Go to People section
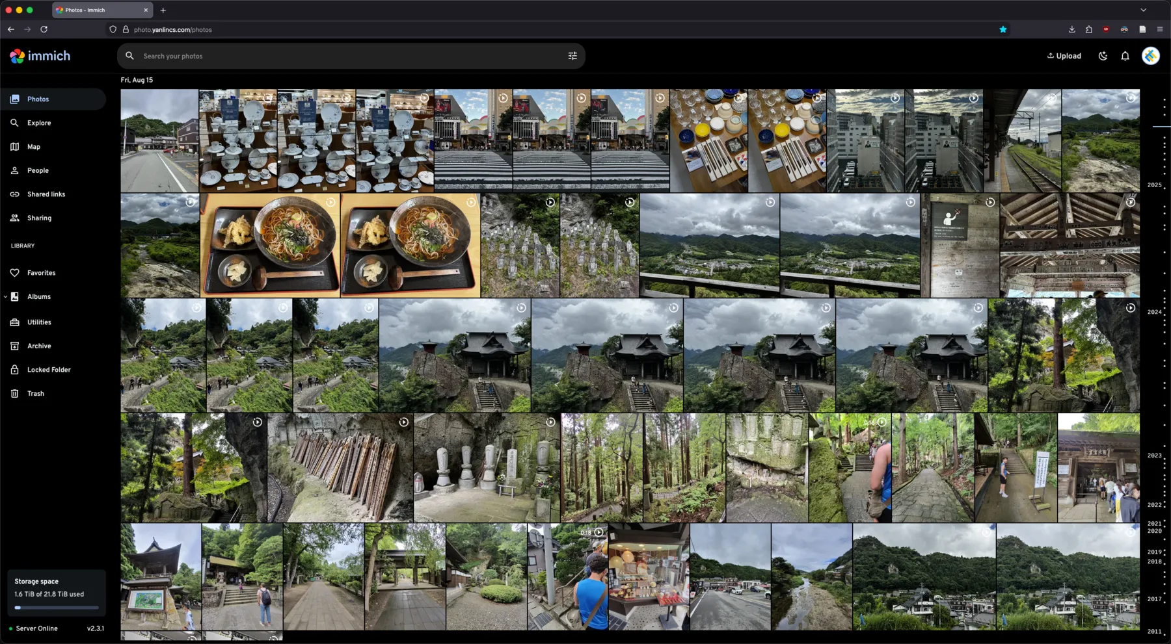Viewport: 1171px width, 644px height. coord(38,170)
